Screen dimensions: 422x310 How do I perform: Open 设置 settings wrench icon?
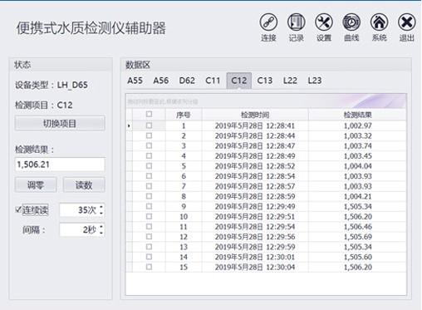click(324, 22)
